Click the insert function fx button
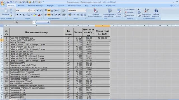 click(48, 22)
